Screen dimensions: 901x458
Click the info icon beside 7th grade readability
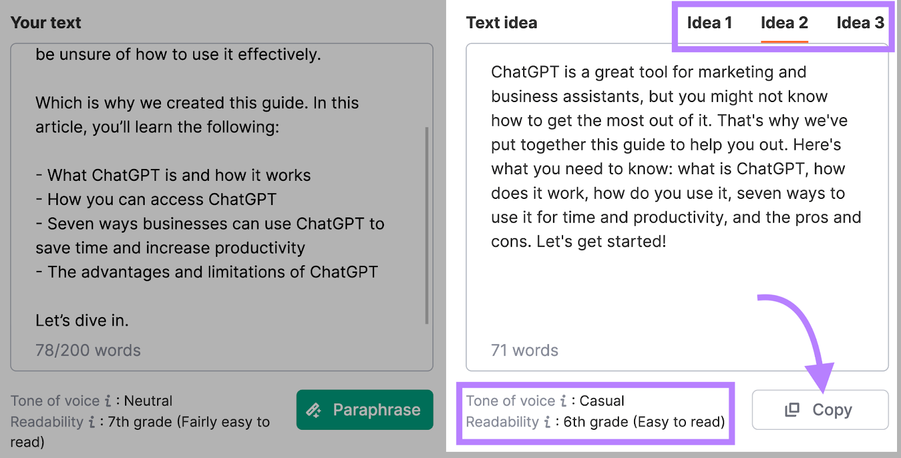pos(92,422)
